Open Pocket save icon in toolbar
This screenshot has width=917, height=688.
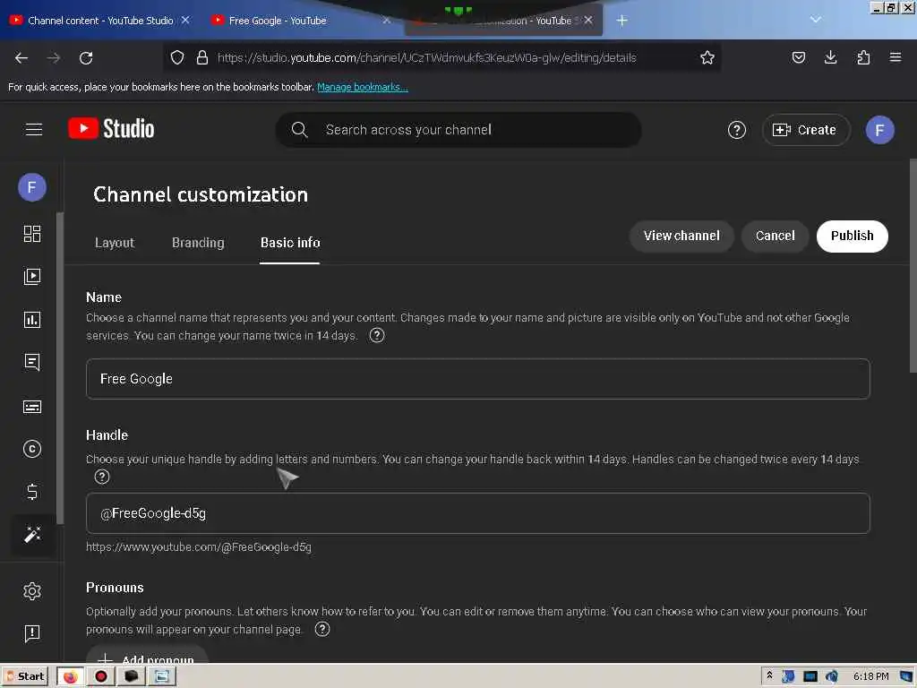[x=798, y=57]
